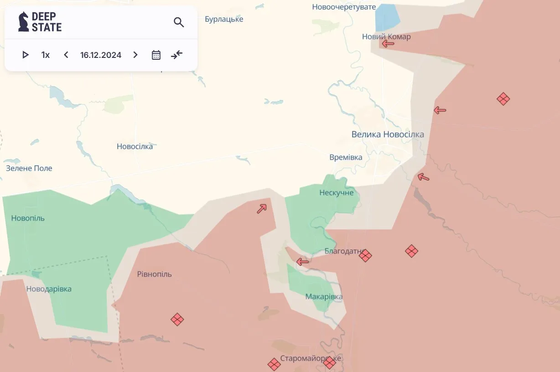560x372 pixels.
Task: Go to the next date with the right chevron
Action: click(135, 55)
